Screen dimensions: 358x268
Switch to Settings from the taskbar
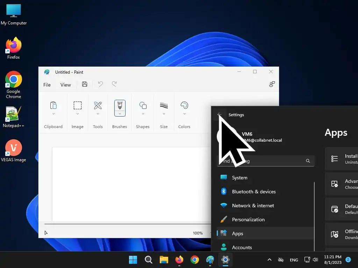click(225, 260)
